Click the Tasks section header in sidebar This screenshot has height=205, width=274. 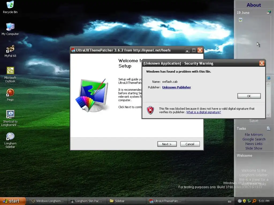tap(241, 128)
